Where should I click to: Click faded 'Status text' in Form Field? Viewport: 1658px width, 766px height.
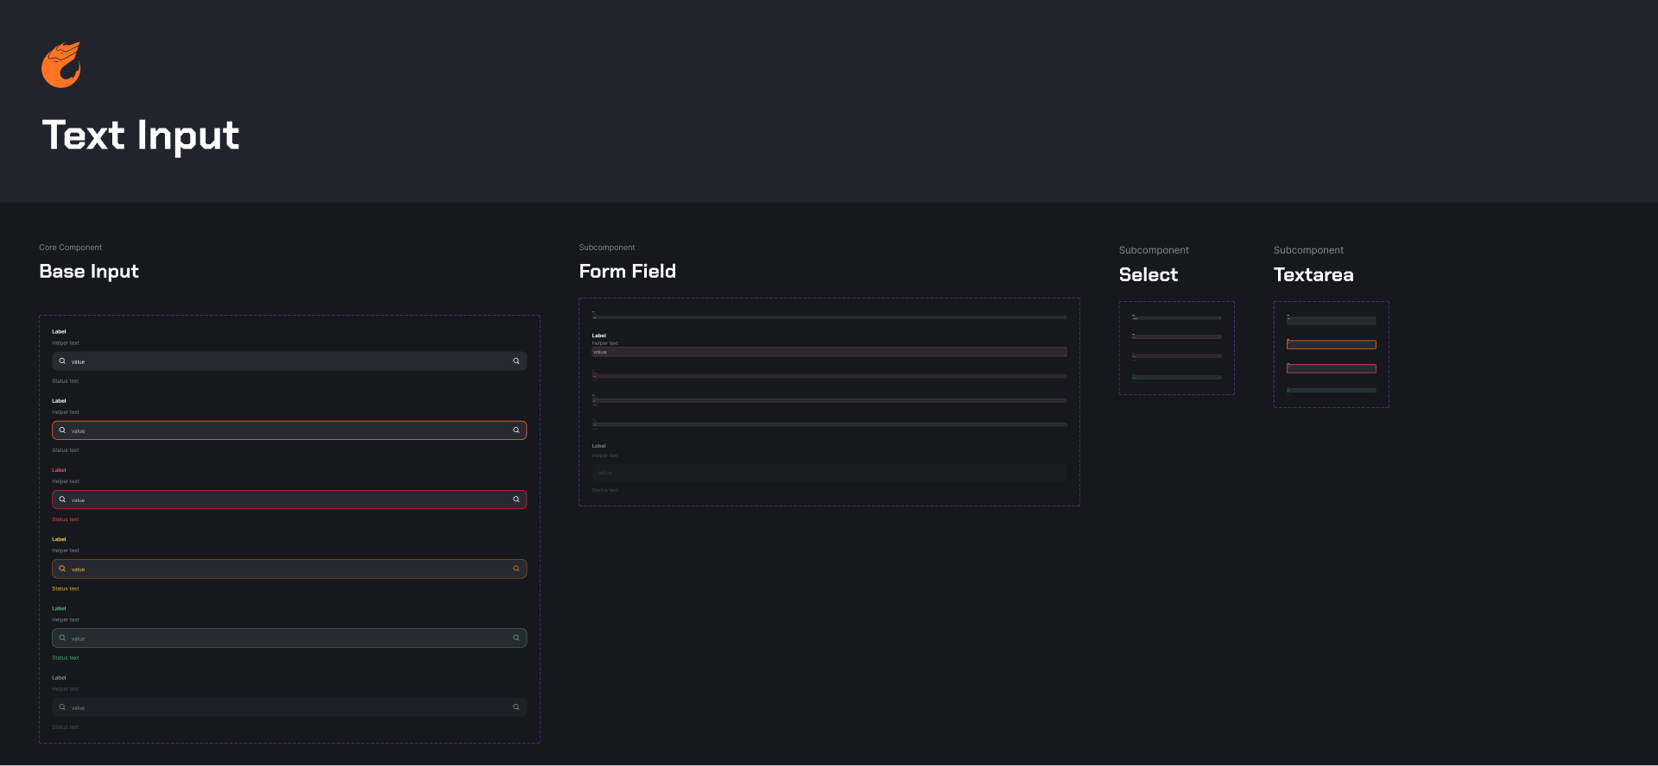coord(605,490)
